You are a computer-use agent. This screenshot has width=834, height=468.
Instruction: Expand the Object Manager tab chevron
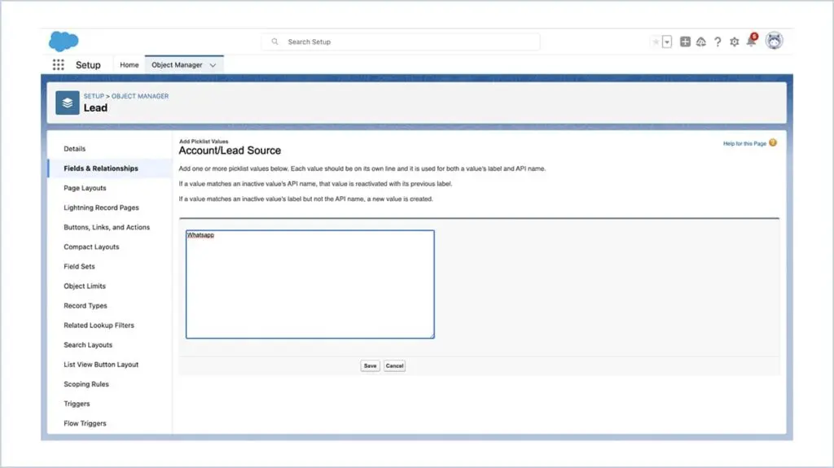tap(213, 65)
